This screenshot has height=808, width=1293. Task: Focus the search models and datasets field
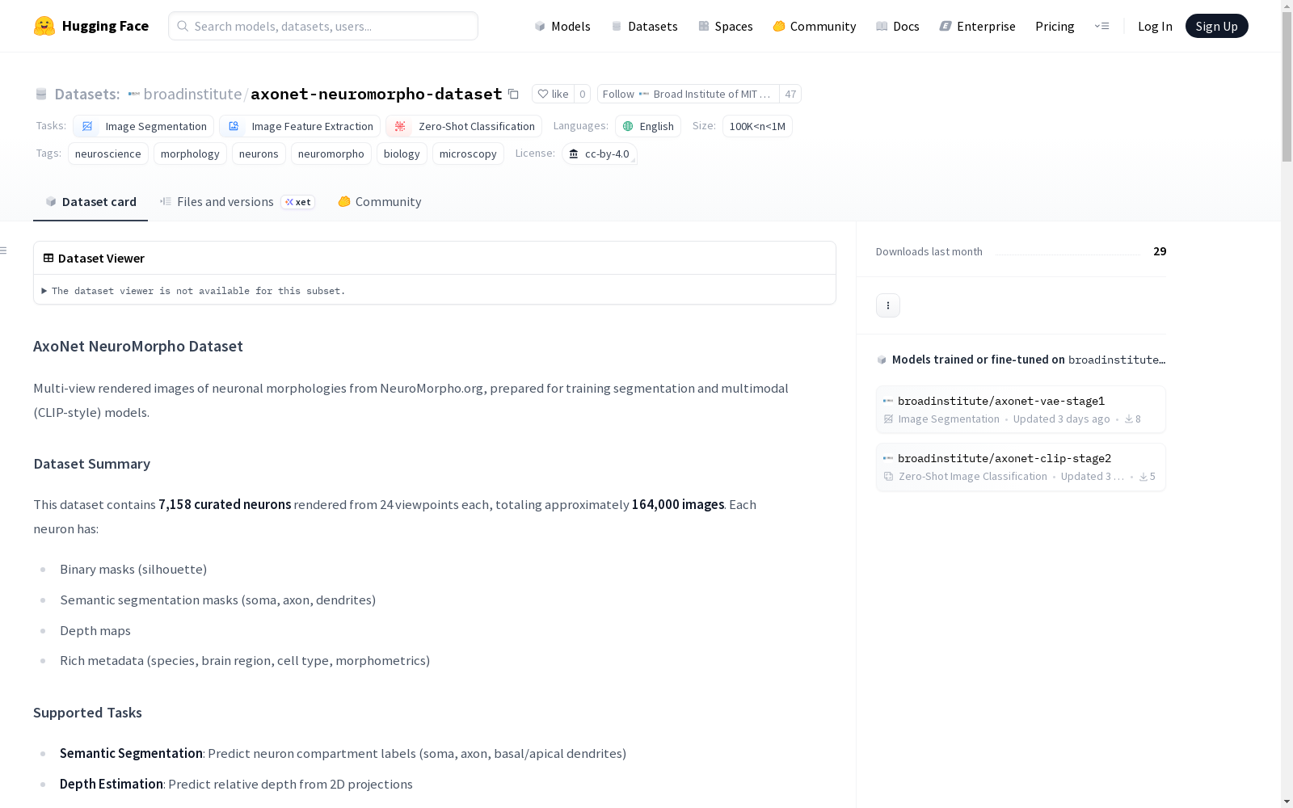pyautogui.click(x=323, y=26)
